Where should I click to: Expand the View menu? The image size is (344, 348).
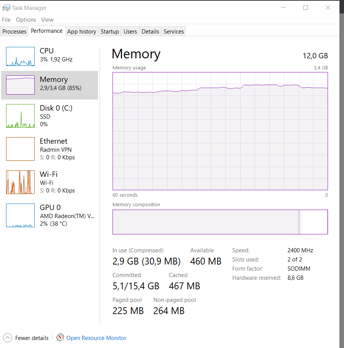(47, 20)
